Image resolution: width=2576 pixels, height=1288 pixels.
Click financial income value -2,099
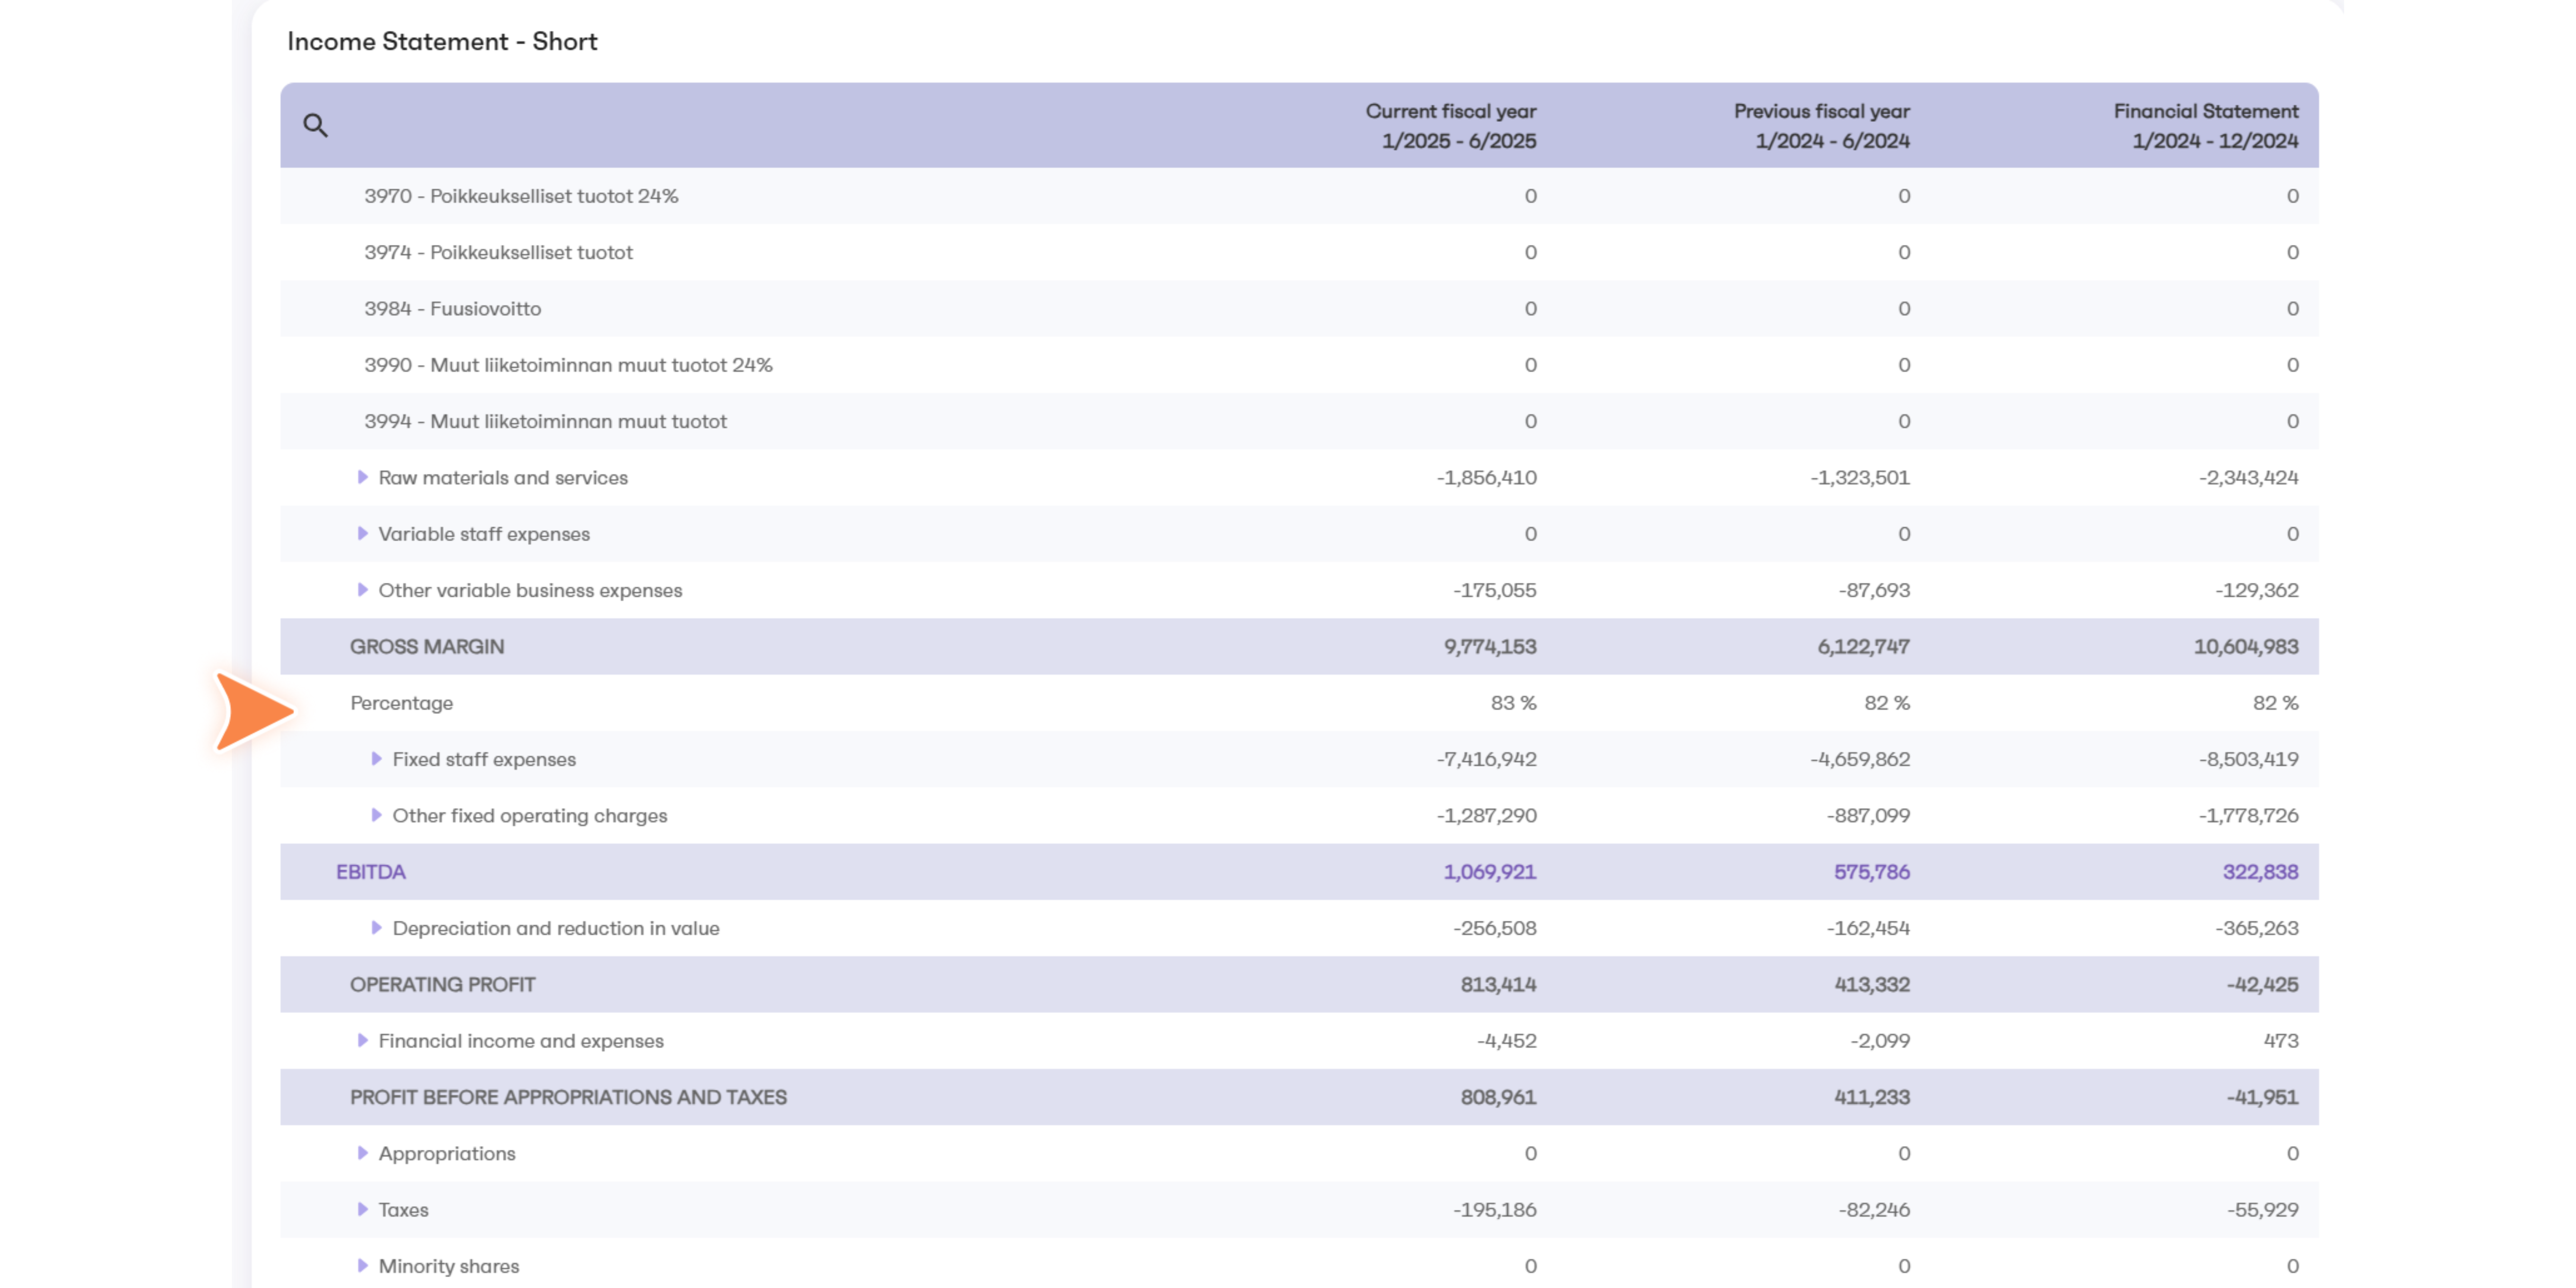coord(1880,1040)
